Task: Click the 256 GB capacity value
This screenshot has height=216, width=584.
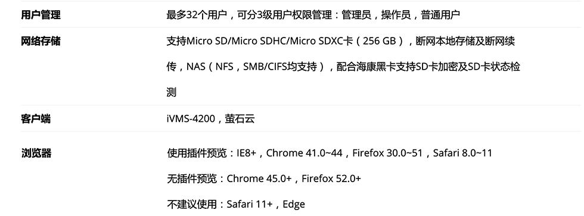Action: [x=379, y=41]
